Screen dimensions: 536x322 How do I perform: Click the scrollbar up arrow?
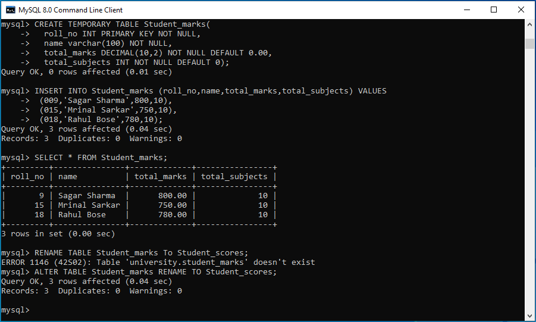[x=529, y=25]
